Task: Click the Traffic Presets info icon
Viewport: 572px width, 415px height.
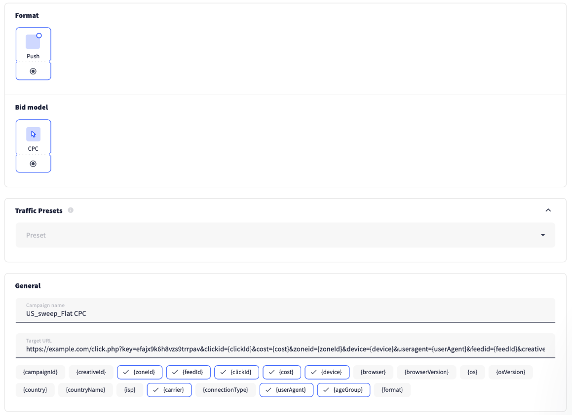Action: pyautogui.click(x=71, y=210)
